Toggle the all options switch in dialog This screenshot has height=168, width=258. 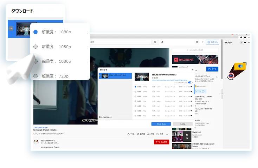[x=190, y=82]
